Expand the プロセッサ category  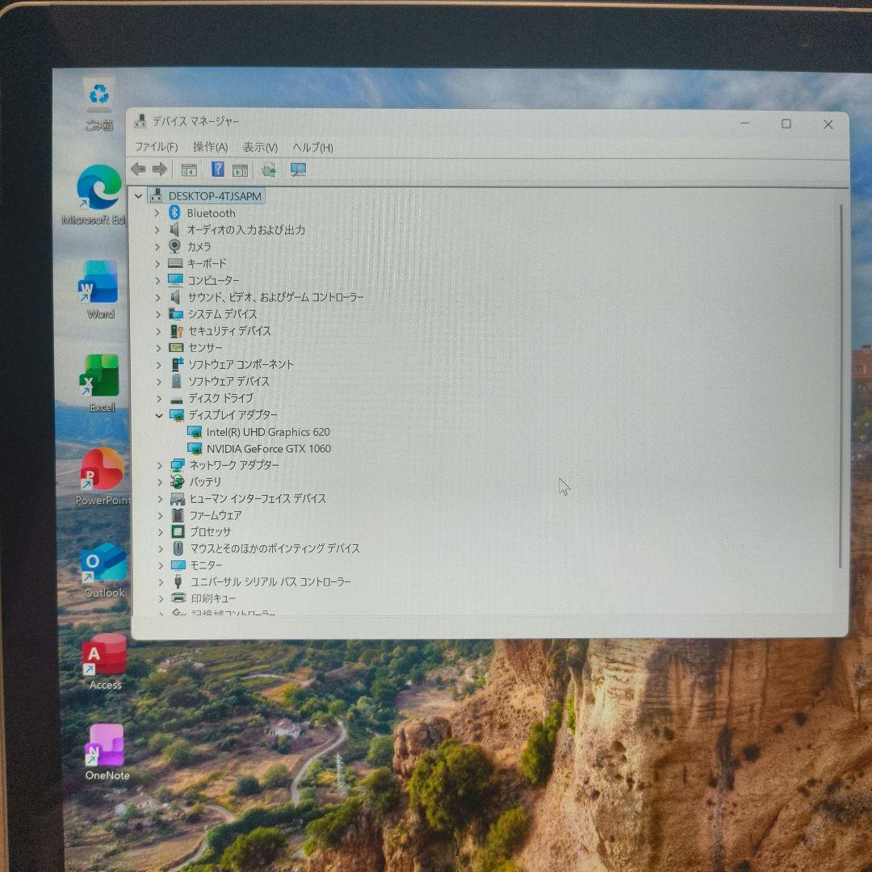coord(160,532)
